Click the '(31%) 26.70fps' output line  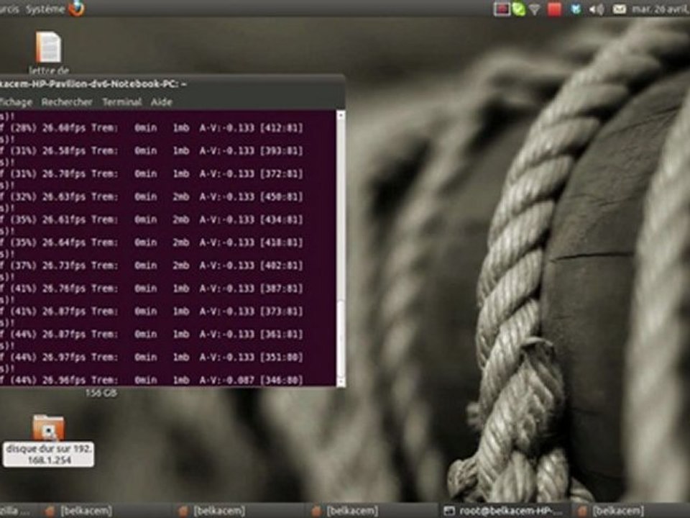152,174
